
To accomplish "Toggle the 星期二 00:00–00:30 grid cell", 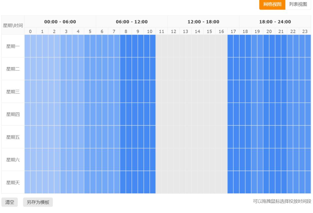I will 27,69.
